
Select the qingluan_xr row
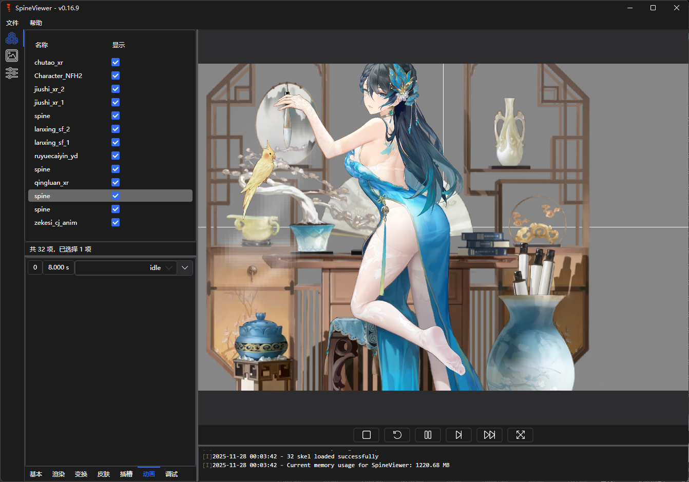coord(110,182)
